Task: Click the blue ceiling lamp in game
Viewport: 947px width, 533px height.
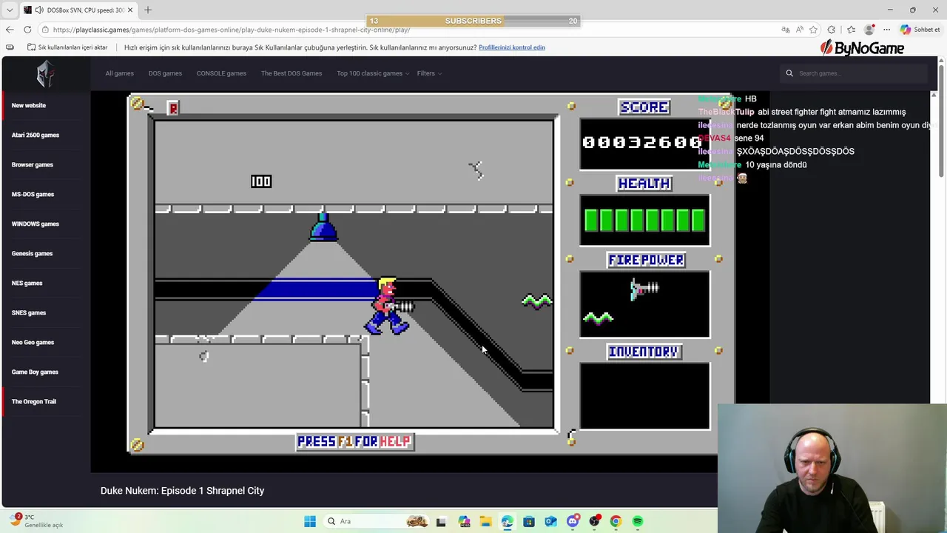Action: pyautogui.click(x=323, y=227)
